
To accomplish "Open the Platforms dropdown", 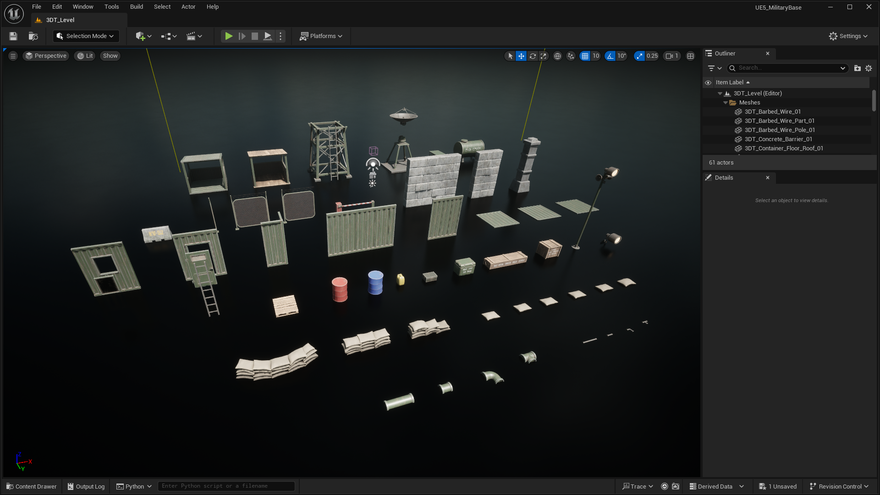I will tap(321, 36).
